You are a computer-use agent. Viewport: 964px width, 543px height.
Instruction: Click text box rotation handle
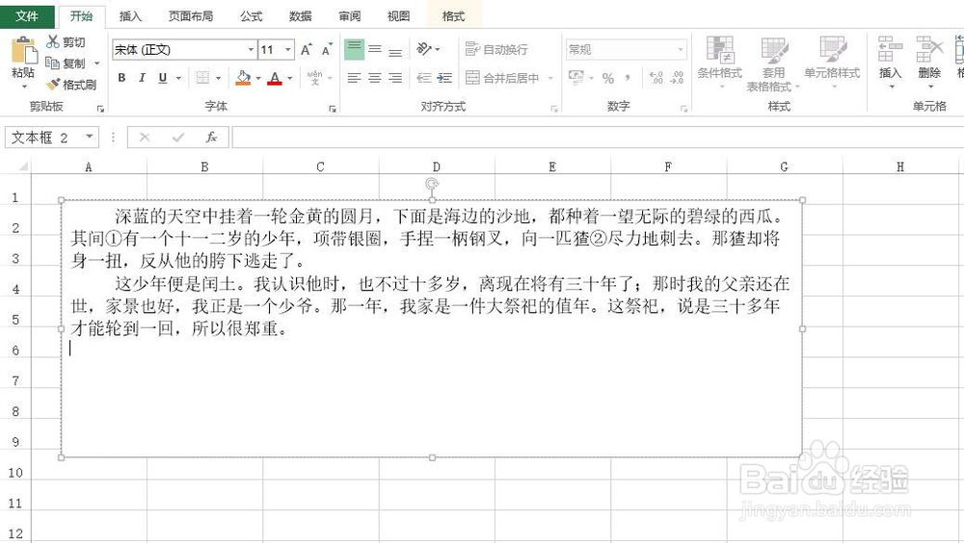(432, 184)
